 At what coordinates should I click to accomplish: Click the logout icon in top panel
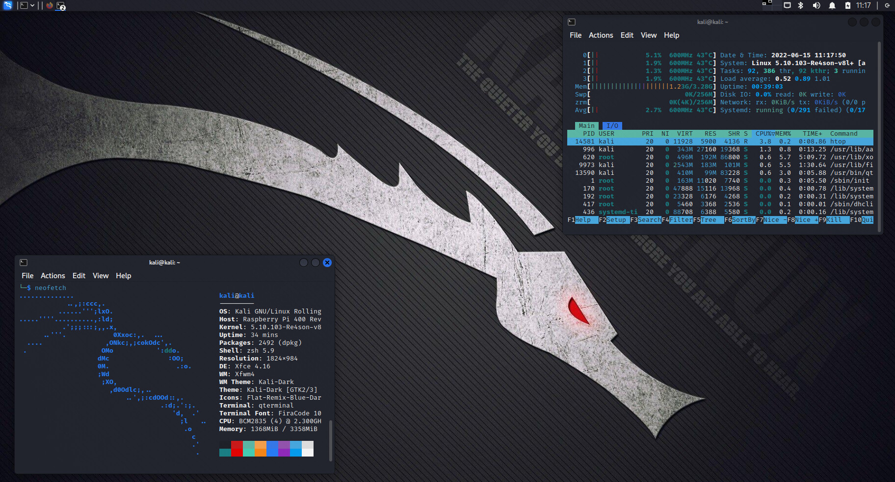[887, 5]
